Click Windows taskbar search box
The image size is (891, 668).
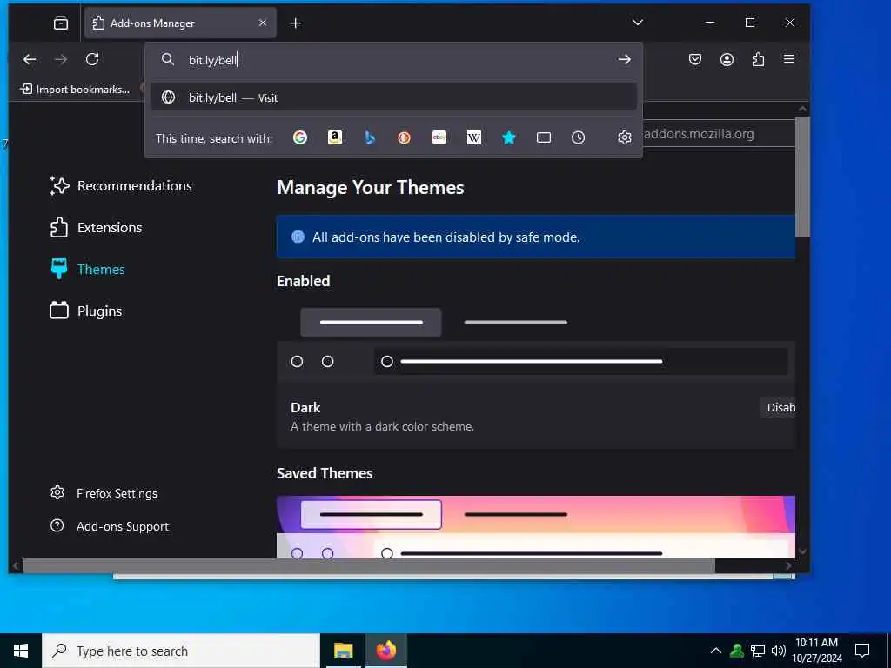[x=181, y=651]
